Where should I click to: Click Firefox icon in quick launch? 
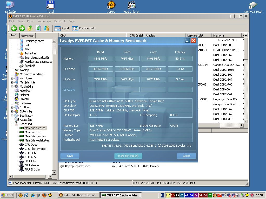44,195
